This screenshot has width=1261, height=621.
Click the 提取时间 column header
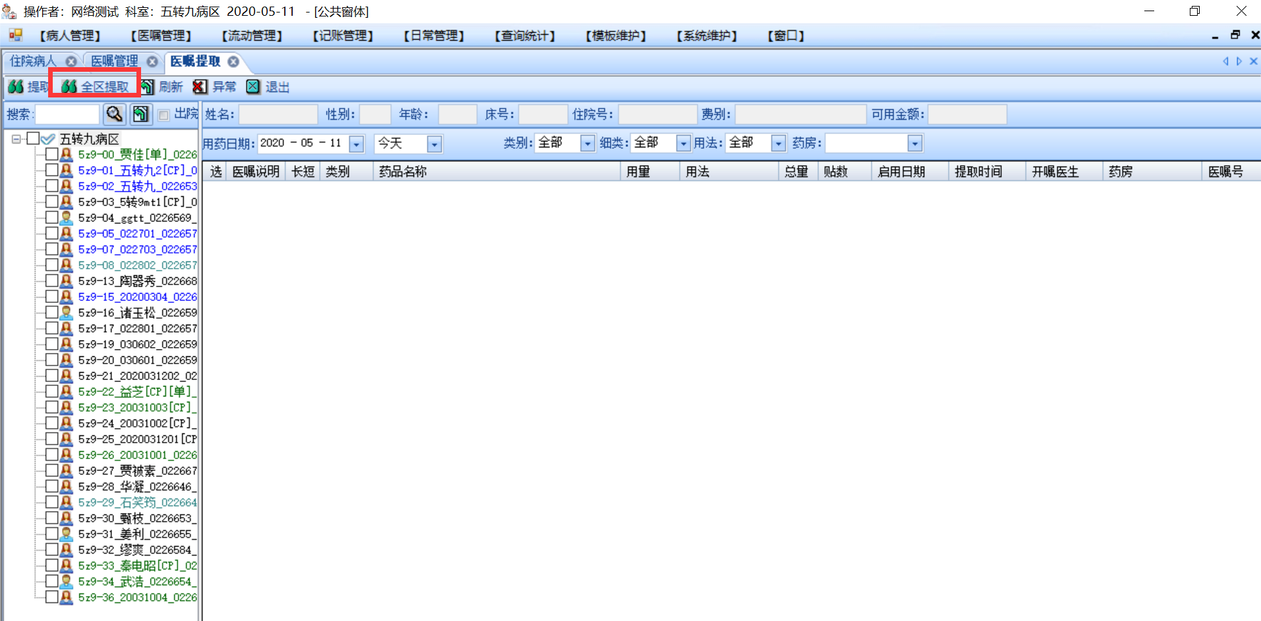tap(987, 171)
